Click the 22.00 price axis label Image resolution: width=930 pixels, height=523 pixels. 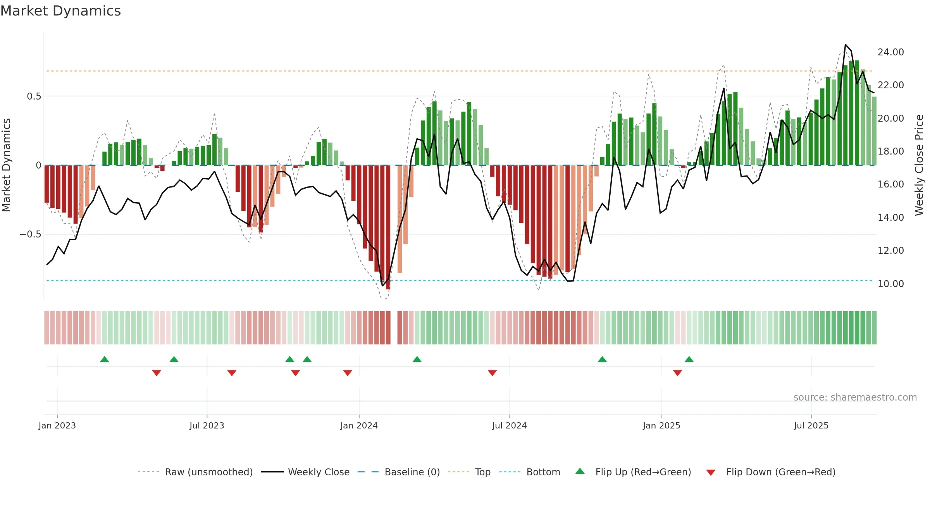(x=891, y=85)
